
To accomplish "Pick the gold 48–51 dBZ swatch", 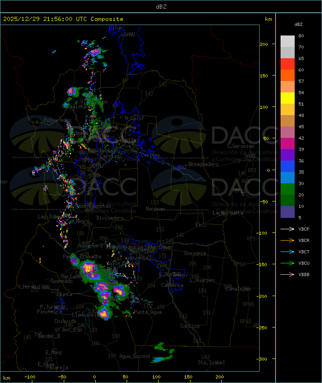I will 287,110.
